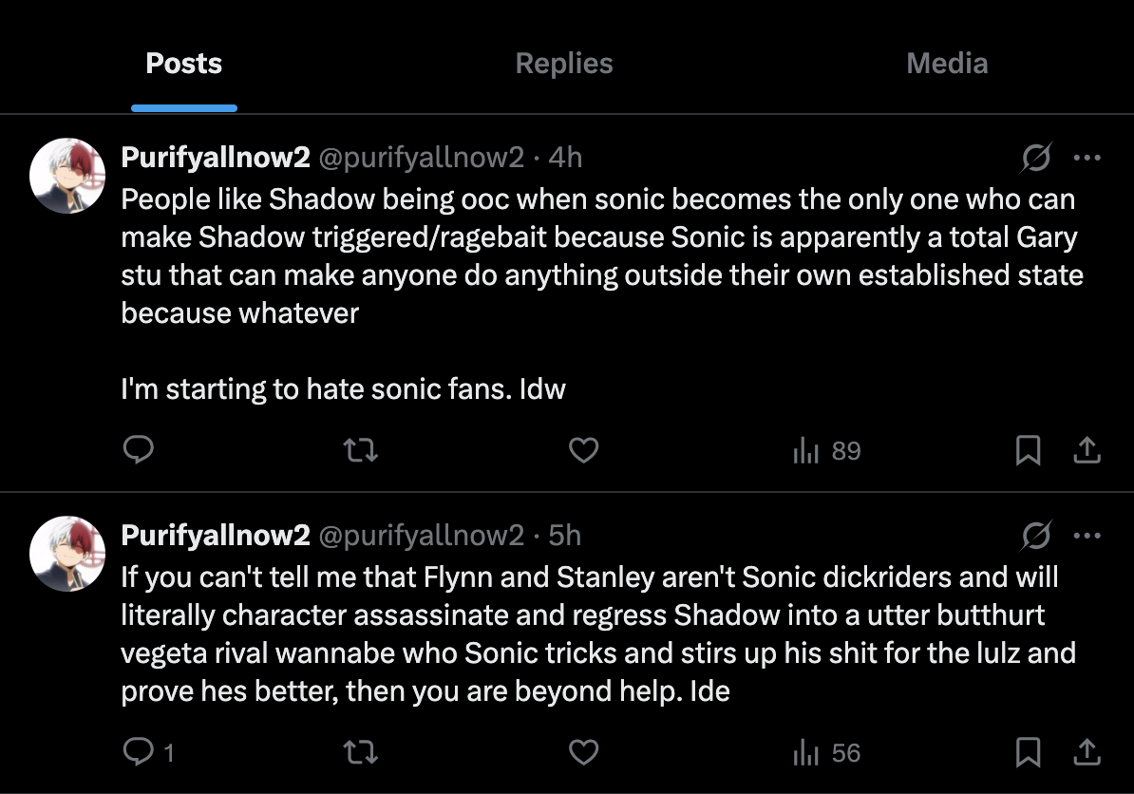Open more options menu on 5h post
This screenshot has width=1134, height=794.
point(1087,537)
